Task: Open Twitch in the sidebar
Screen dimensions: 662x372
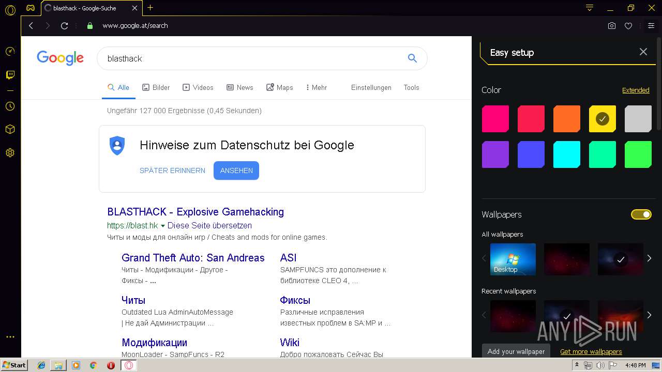Action: [x=10, y=75]
